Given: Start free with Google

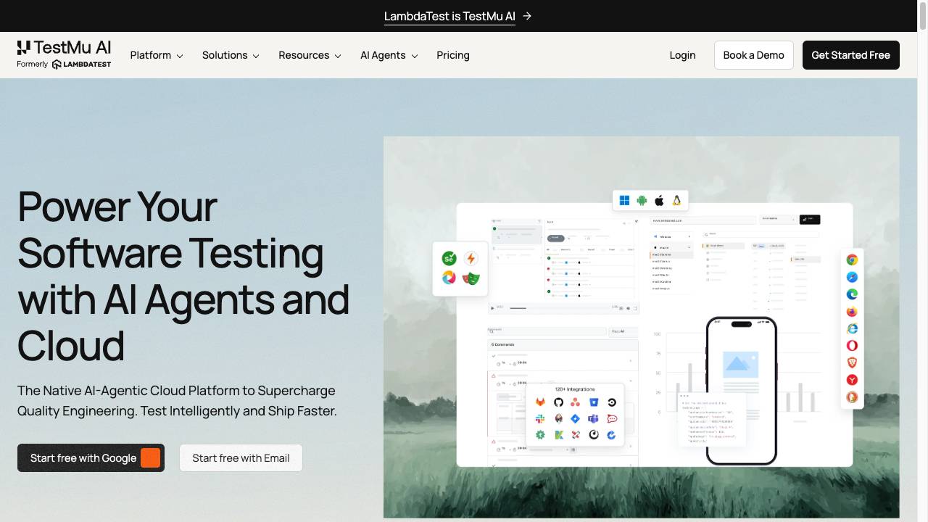Looking at the screenshot, I should [x=91, y=458].
